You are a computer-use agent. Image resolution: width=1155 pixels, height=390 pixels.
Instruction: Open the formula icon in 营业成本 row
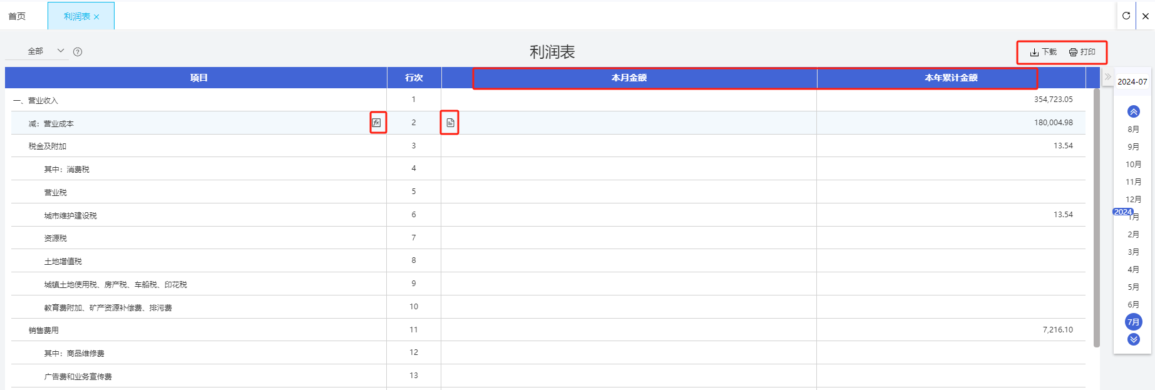click(376, 123)
